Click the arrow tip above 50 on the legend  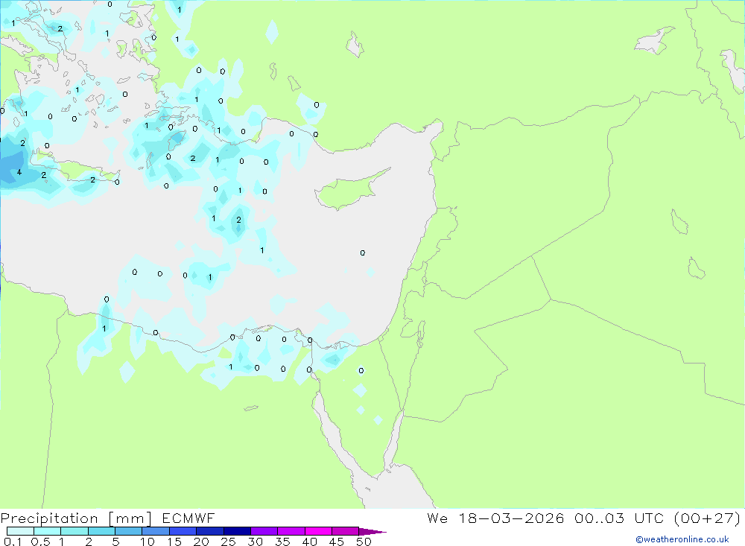click(x=372, y=532)
